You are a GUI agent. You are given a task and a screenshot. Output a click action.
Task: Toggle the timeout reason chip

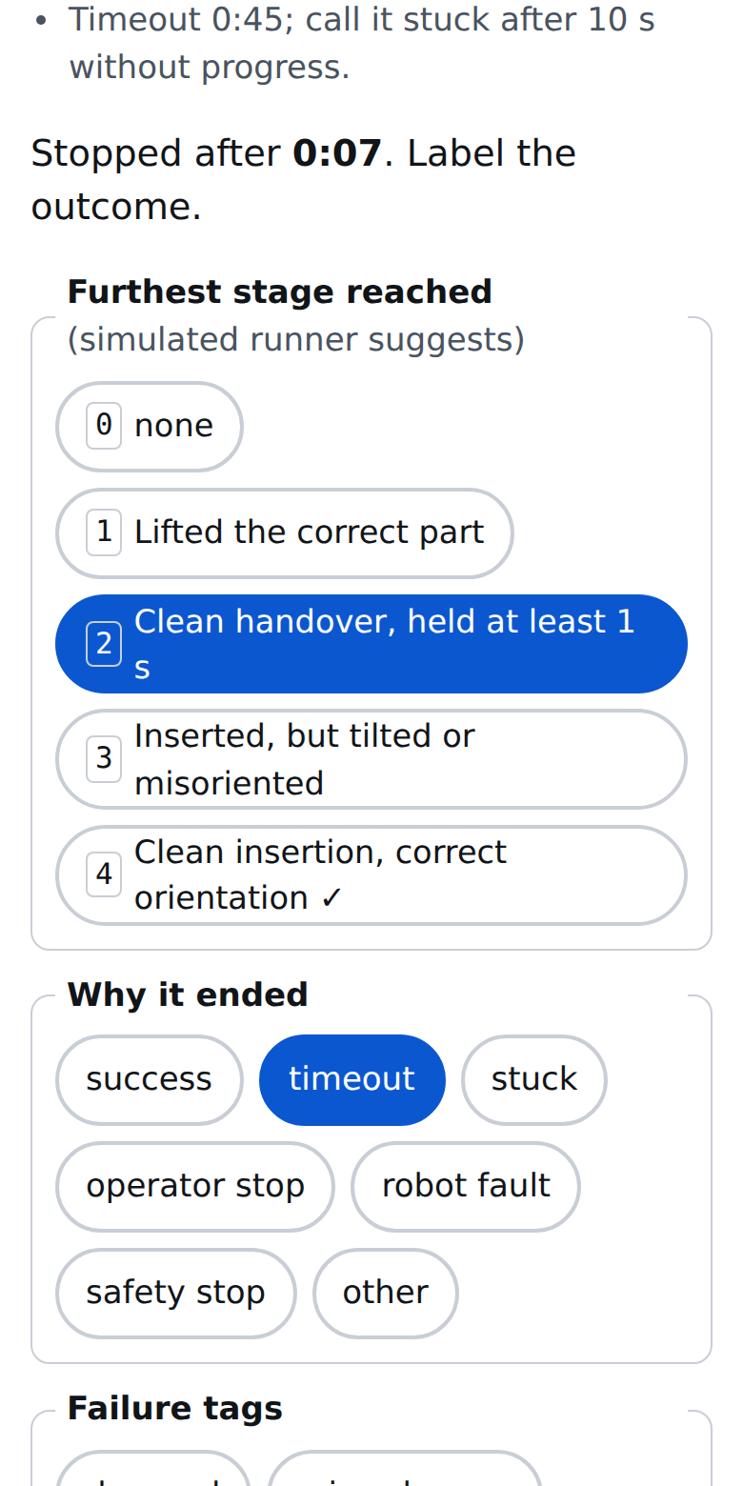click(x=352, y=1079)
